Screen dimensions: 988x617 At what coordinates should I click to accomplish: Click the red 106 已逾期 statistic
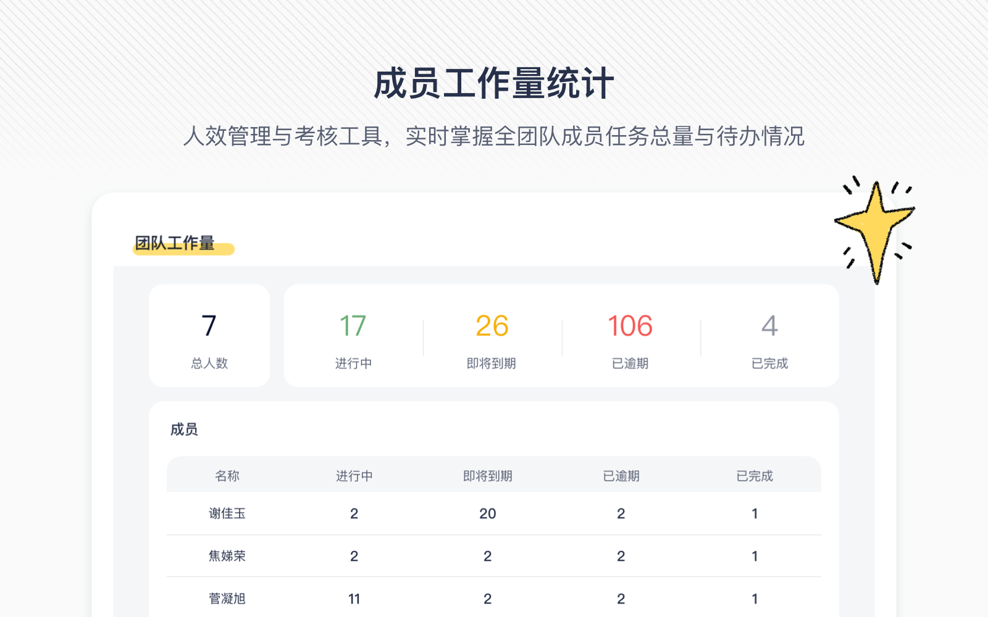(630, 336)
